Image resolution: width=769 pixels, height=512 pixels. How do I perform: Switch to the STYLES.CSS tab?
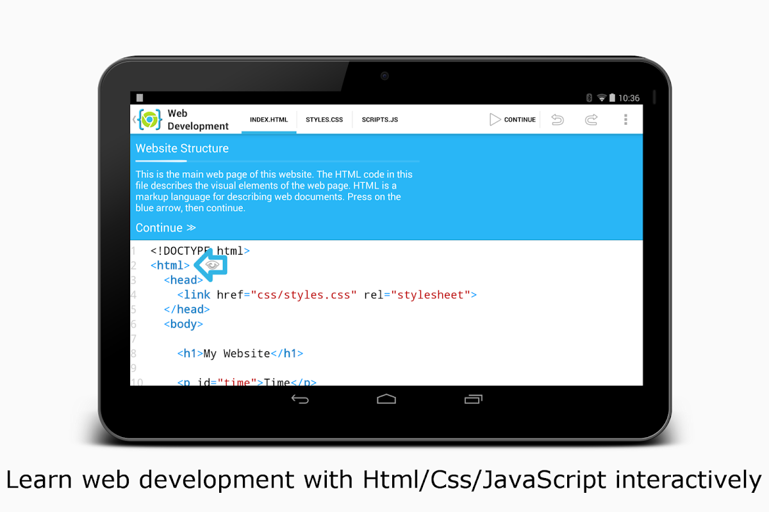[324, 119]
